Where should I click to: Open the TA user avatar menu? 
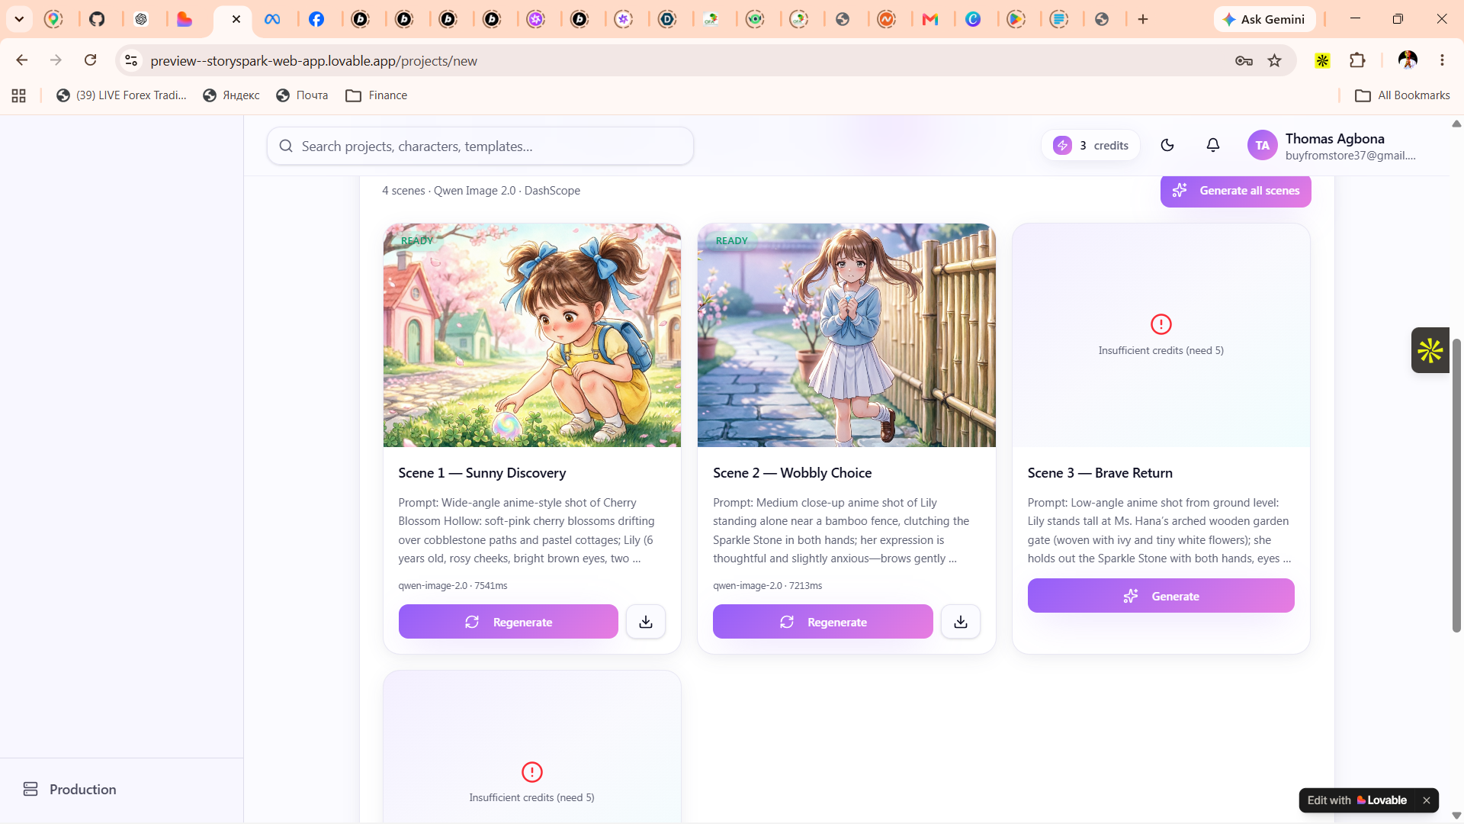click(1263, 145)
